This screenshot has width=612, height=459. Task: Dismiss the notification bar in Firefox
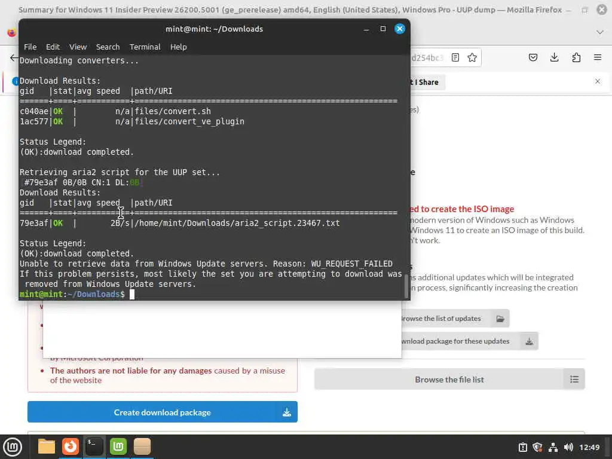pos(598,81)
